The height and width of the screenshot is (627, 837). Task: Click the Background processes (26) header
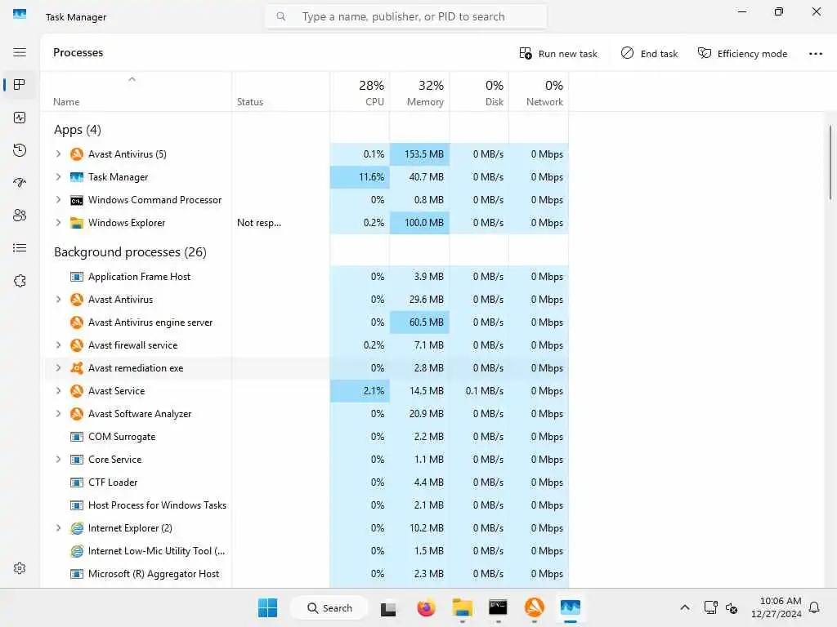coord(130,252)
